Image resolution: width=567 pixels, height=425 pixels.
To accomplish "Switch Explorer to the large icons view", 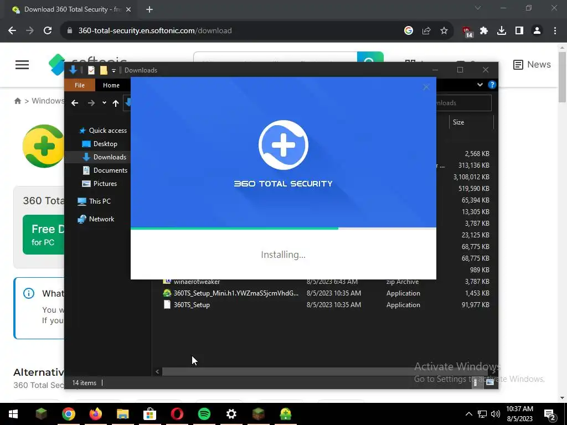I will [x=490, y=383].
